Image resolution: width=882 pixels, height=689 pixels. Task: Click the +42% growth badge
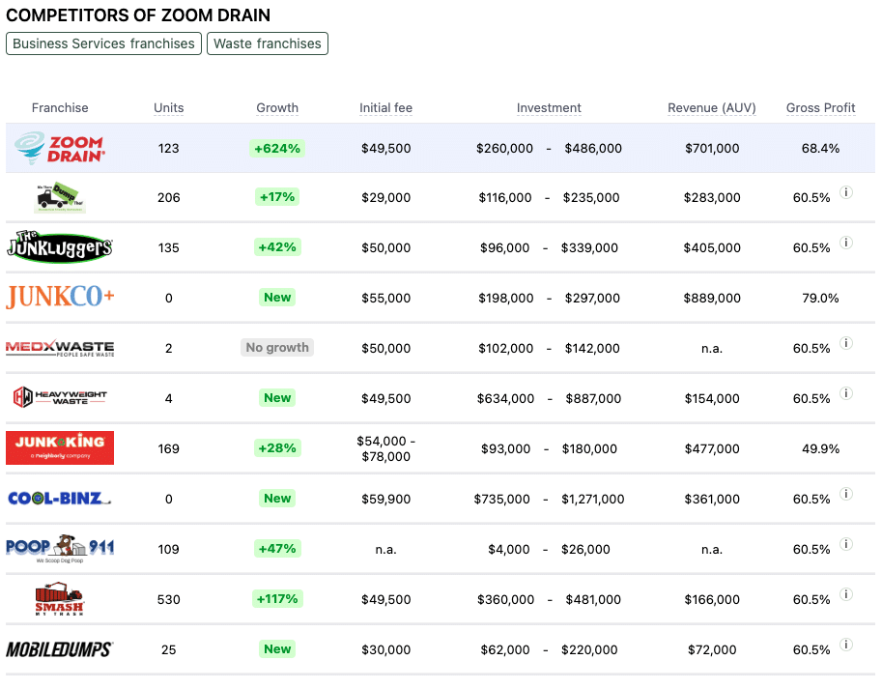pos(277,247)
